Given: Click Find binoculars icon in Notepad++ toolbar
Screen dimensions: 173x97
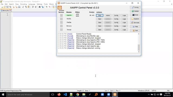Looking at the screenshot, I should (x=39, y=7).
